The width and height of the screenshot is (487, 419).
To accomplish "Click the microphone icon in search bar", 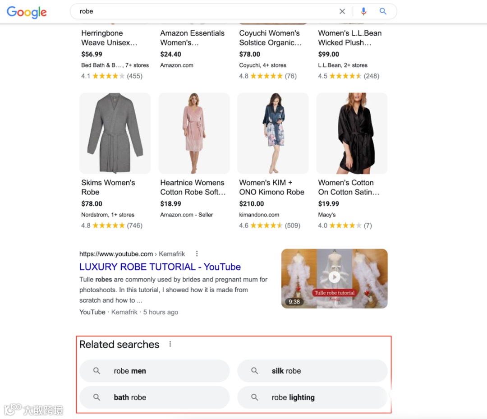I will click(363, 11).
